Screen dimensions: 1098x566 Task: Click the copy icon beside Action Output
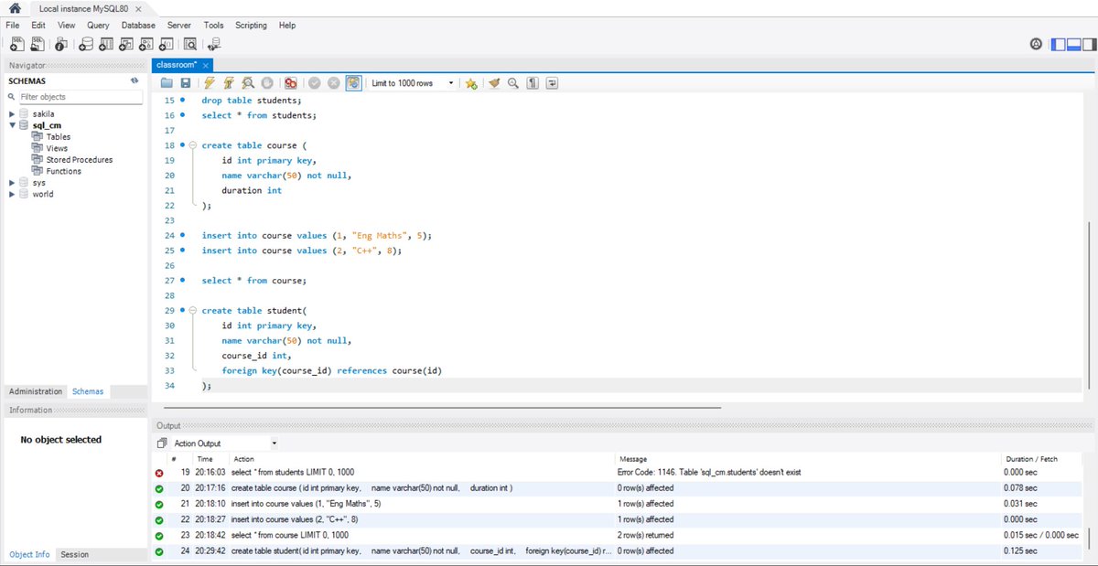(x=162, y=443)
